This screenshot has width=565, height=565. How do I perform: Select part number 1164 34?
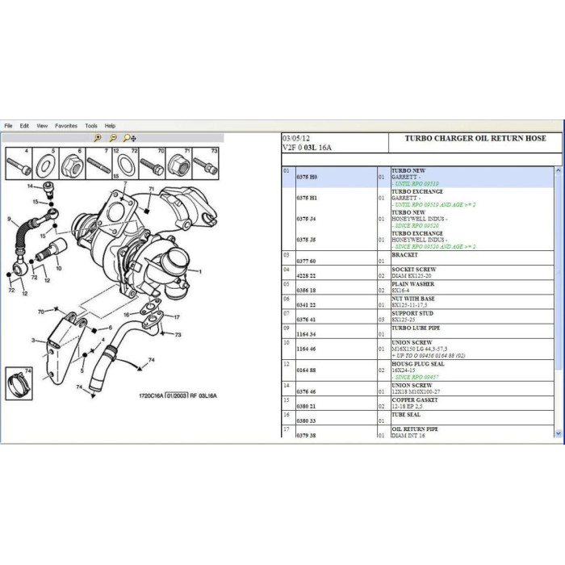click(x=306, y=334)
